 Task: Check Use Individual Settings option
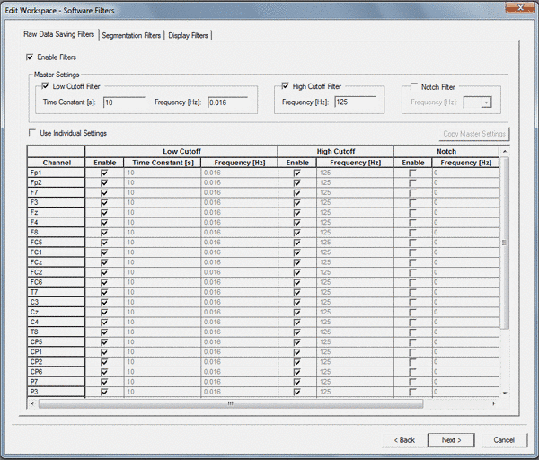(33, 133)
